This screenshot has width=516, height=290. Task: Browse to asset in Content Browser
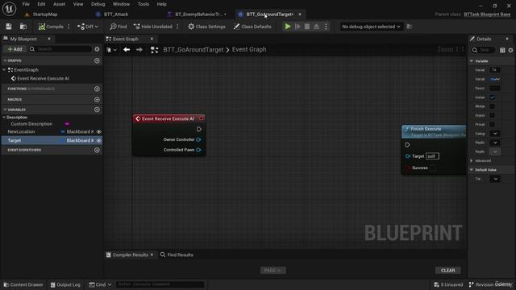point(23,27)
